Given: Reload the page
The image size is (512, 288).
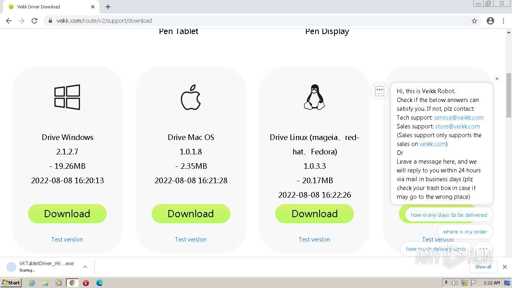Looking at the screenshot, I should (x=34, y=21).
